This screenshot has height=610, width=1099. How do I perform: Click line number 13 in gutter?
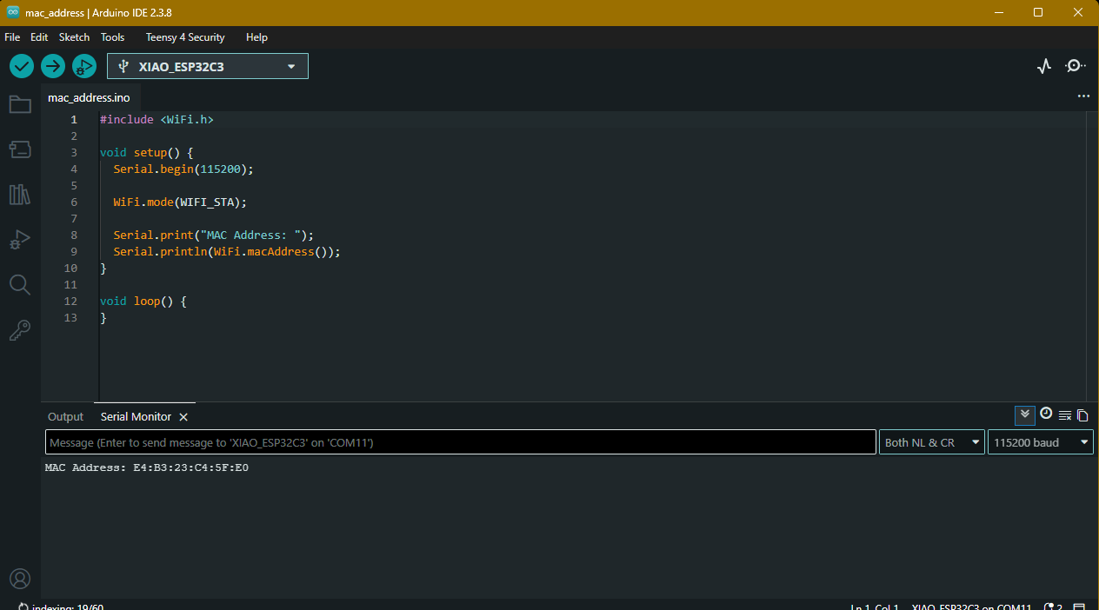pyautogui.click(x=70, y=318)
